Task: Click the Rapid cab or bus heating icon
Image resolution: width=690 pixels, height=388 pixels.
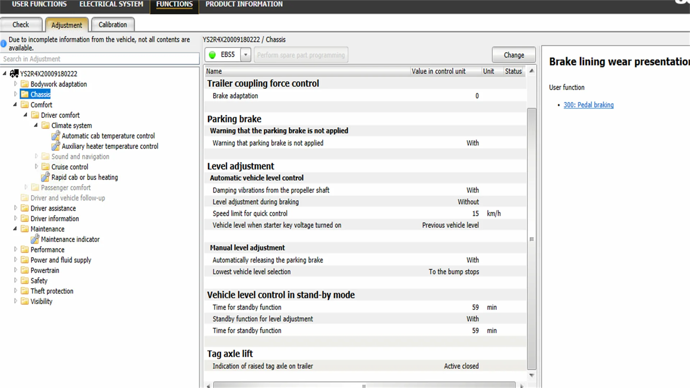Action: tap(45, 177)
